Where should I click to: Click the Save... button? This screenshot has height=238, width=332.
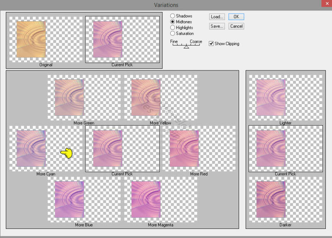217,26
